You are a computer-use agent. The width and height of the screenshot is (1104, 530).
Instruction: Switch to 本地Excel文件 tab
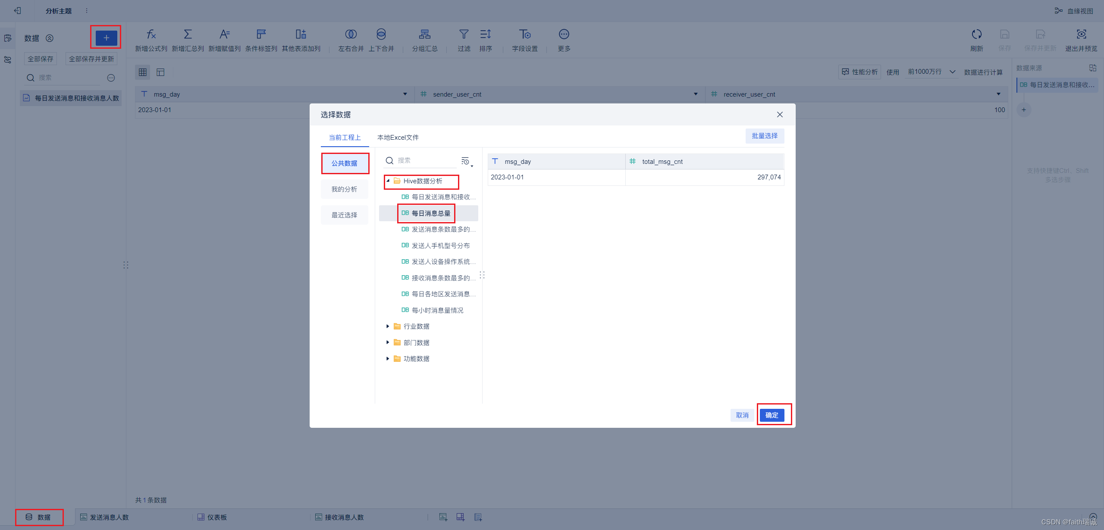pyautogui.click(x=398, y=138)
